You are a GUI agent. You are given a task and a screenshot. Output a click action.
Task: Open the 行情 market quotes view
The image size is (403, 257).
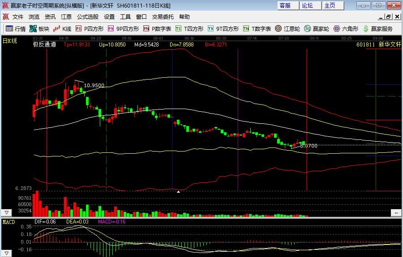[15, 29]
